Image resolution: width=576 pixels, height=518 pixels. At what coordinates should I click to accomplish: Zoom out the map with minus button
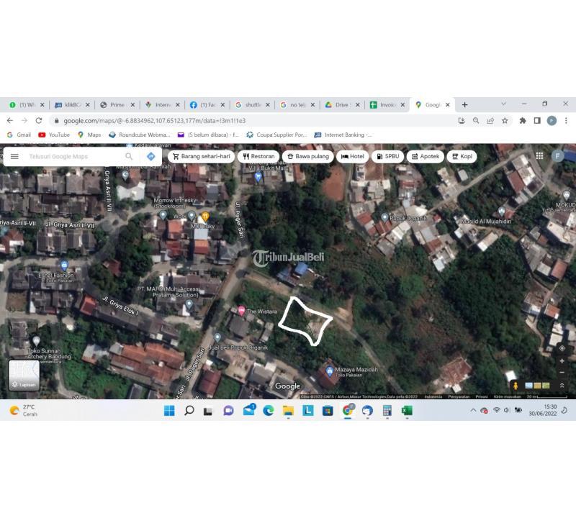point(562,373)
